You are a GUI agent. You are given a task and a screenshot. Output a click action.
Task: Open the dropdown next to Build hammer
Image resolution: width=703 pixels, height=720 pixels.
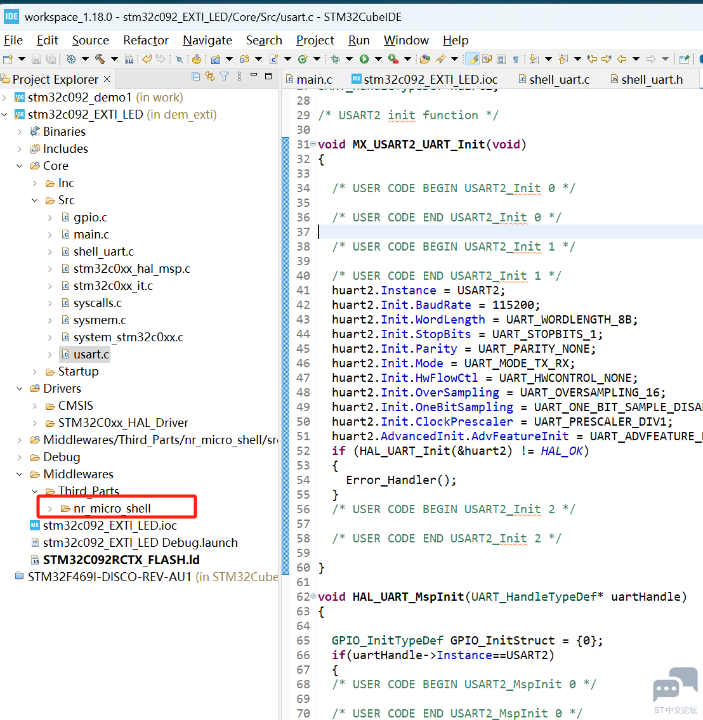pos(114,59)
